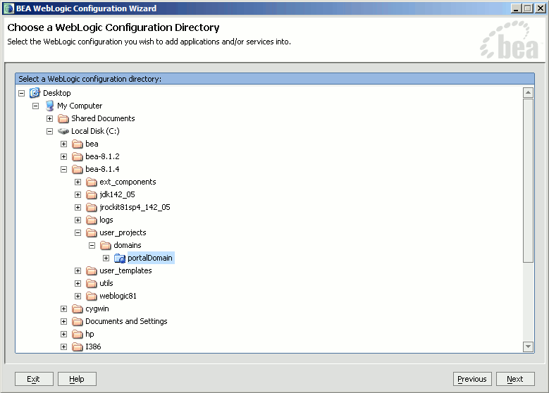This screenshot has width=549, height=393.
Task: Click the wizard title bar globe icon
Action: [8, 8]
